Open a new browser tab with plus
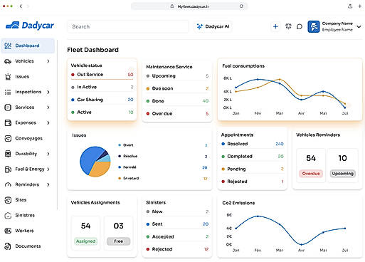Image resolution: width=365 pixels, height=262 pixels. (360, 6)
